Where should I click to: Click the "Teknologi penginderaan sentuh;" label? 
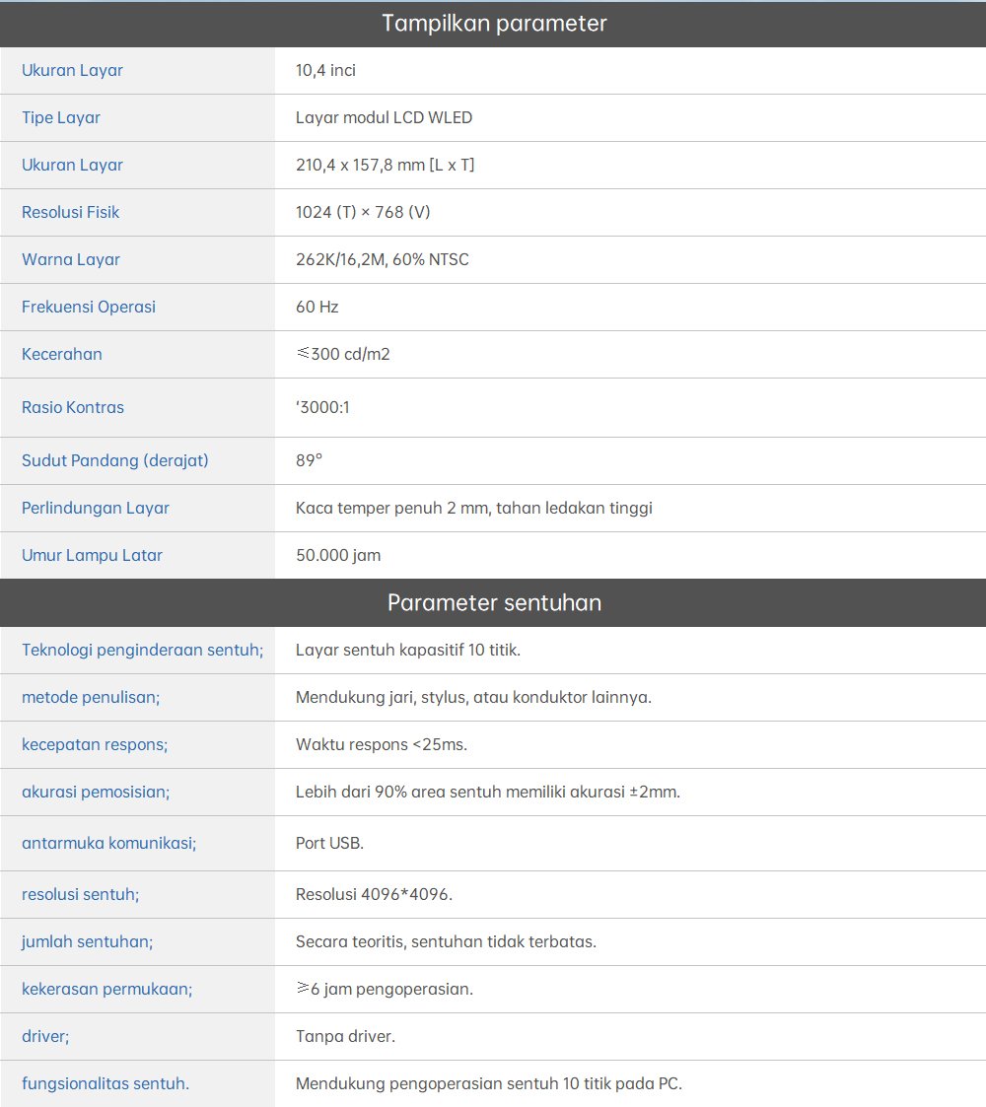(x=142, y=650)
